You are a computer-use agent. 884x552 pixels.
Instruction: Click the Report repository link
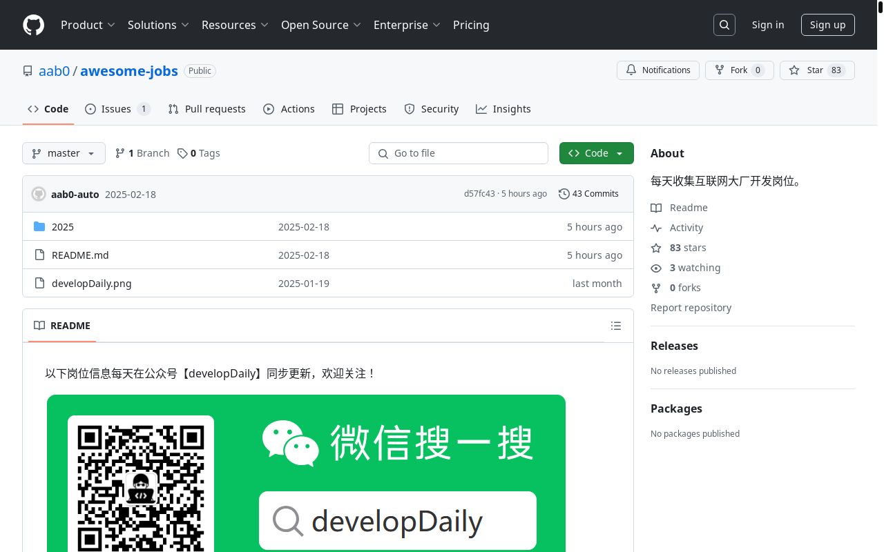pos(691,308)
